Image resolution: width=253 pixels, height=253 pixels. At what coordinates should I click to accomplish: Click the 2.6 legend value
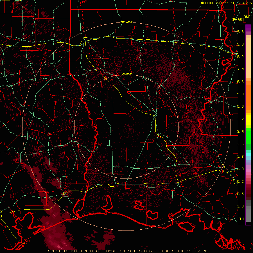pos(240,144)
